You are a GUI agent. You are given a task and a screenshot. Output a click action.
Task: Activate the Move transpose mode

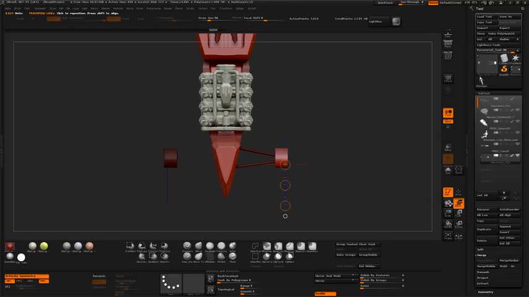(459, 203)
